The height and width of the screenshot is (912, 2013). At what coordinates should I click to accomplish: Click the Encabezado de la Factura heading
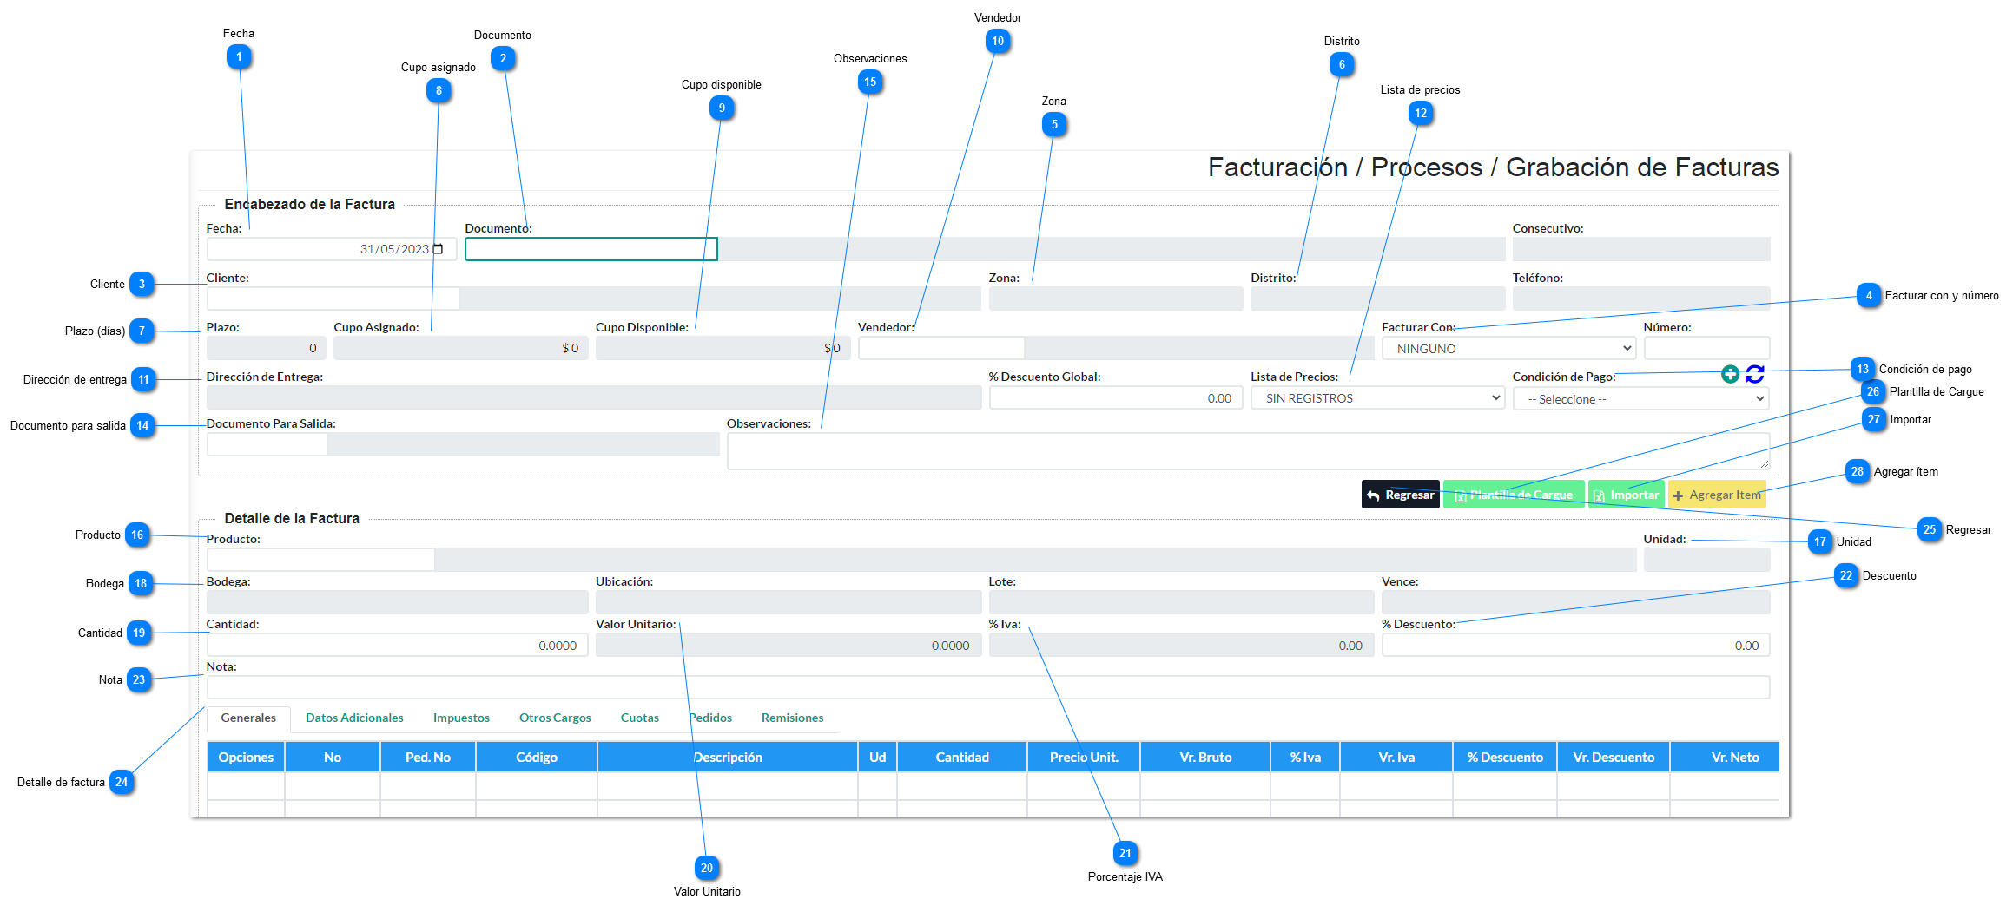(x=309, y=204)
